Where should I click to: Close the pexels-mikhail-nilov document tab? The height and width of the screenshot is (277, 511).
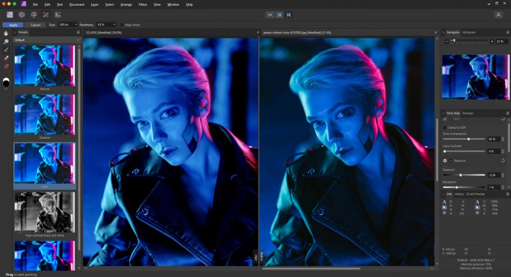pyautogui.click(x=436, y=32)
